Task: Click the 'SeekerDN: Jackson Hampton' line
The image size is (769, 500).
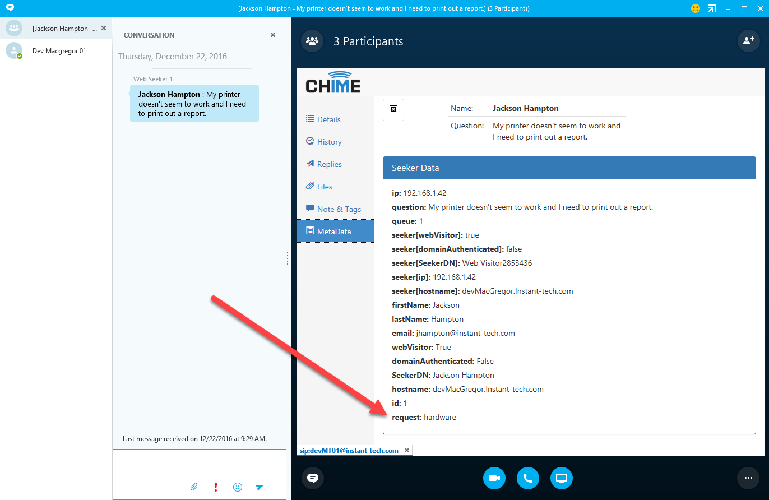Action: [x=443, y=375]
